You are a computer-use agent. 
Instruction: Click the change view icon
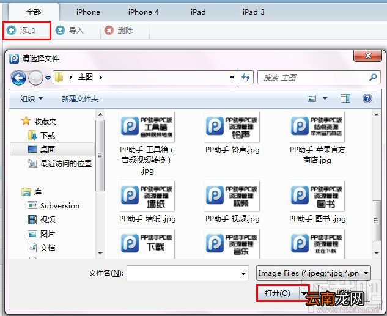click(x=312, y=98)
